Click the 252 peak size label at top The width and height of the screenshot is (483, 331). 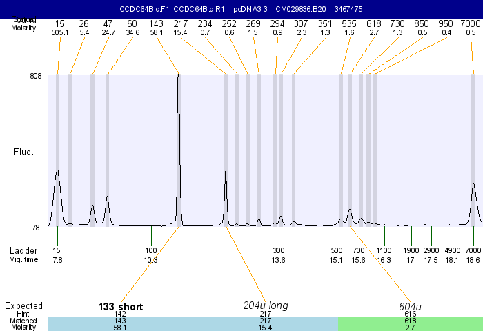click(x=229, y=23)
